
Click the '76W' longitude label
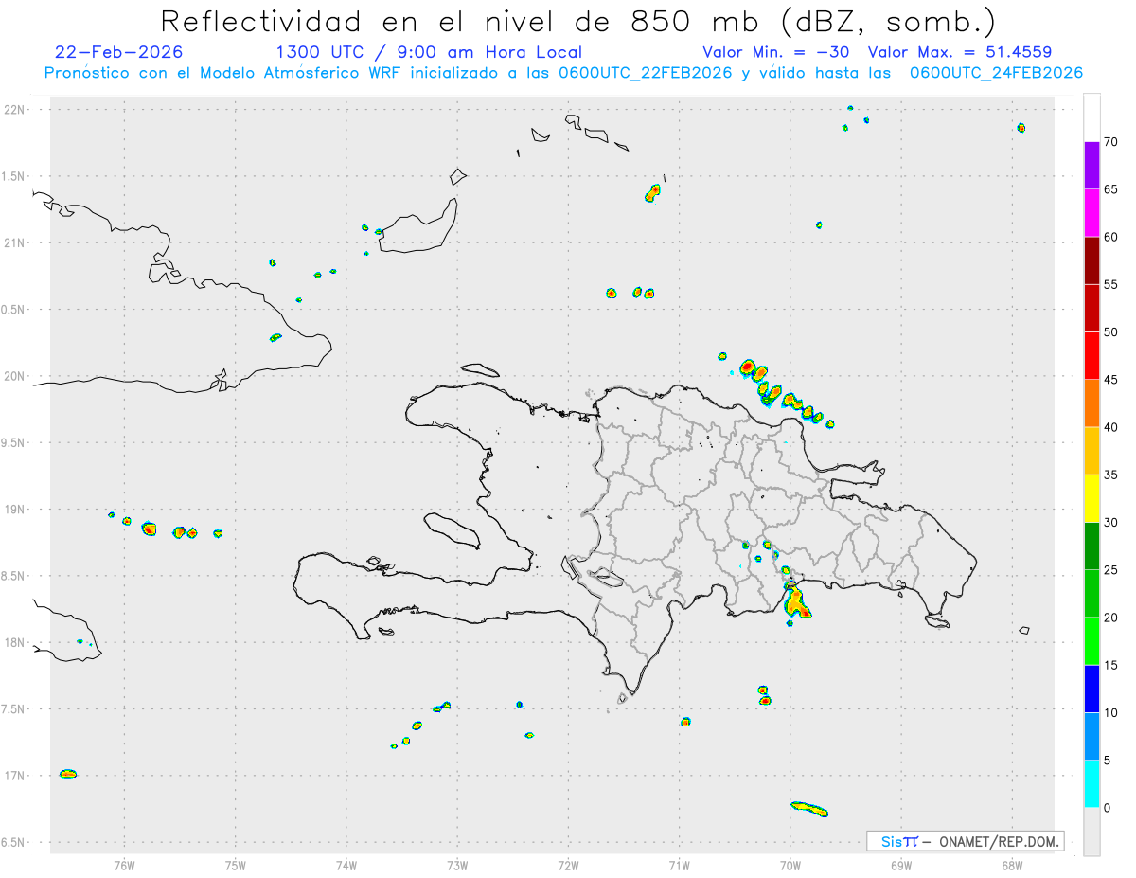pyautogui.click(x=124, y=865)
